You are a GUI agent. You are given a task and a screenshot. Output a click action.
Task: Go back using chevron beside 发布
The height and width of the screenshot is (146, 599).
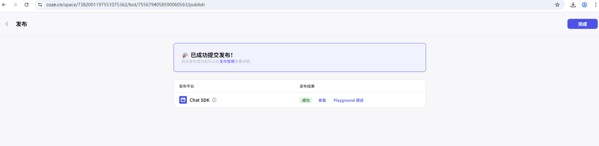pos(7,24)
